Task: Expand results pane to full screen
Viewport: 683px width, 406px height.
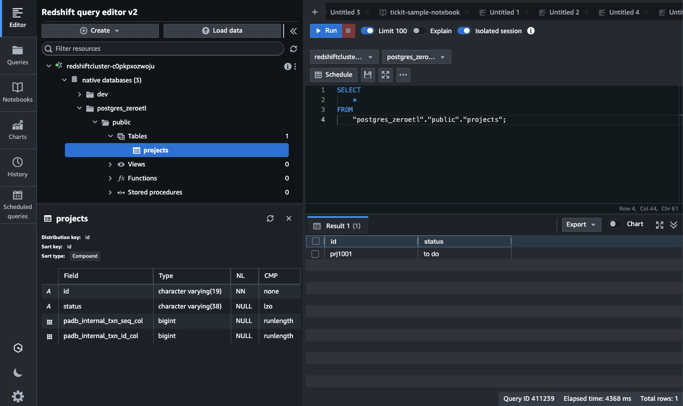Action: point(660,225)
